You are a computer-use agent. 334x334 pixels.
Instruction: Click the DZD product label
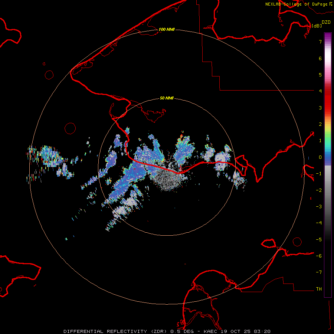tap(326, 22)
